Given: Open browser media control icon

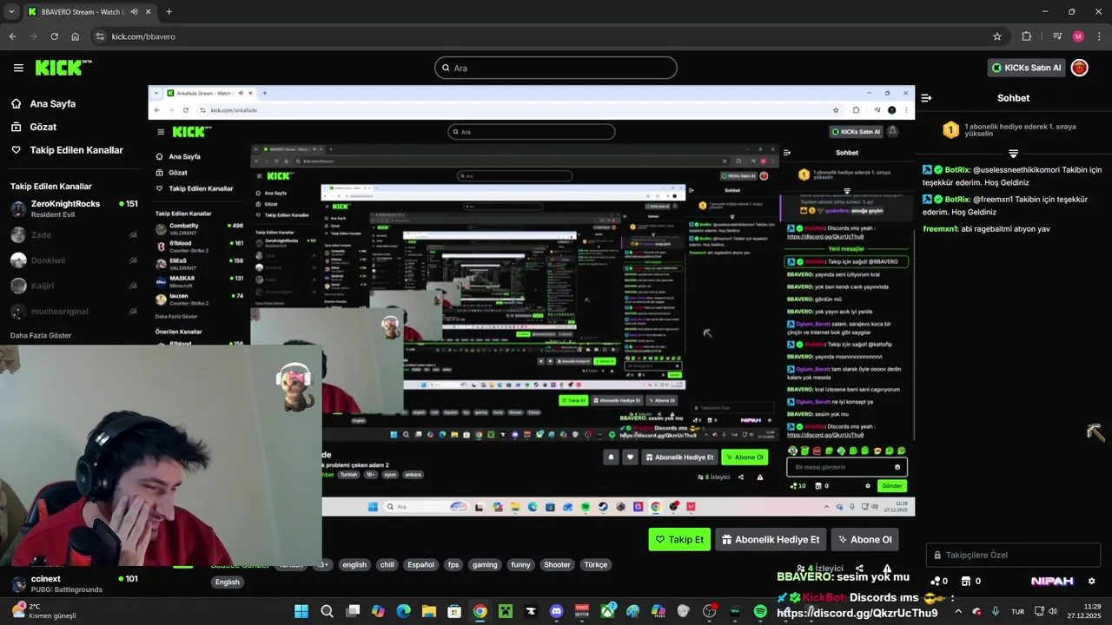Looking at the screenshot, I should (1057, 36).
